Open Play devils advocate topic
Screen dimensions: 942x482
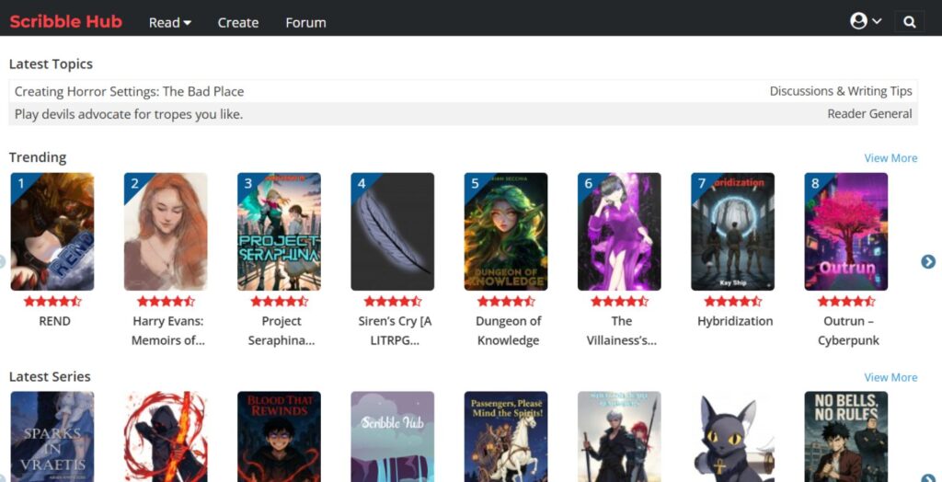129,114
